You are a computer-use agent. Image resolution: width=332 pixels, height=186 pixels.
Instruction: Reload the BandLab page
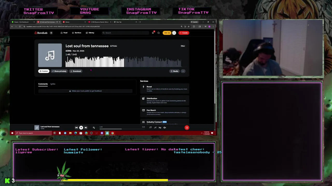(x=20, y=27)
